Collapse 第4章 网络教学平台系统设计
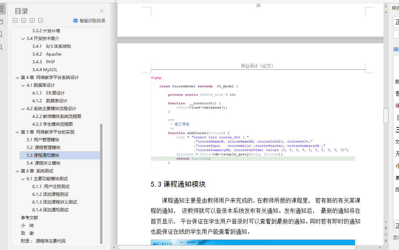Image resolution: width=399 pixels, height=250 pixels. 17,78
